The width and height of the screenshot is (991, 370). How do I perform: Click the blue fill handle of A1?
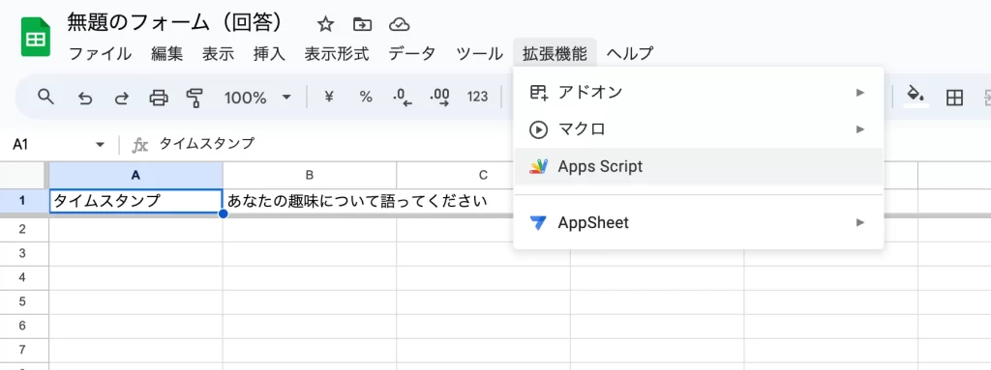pyautogui.click(x=223, y=213)
